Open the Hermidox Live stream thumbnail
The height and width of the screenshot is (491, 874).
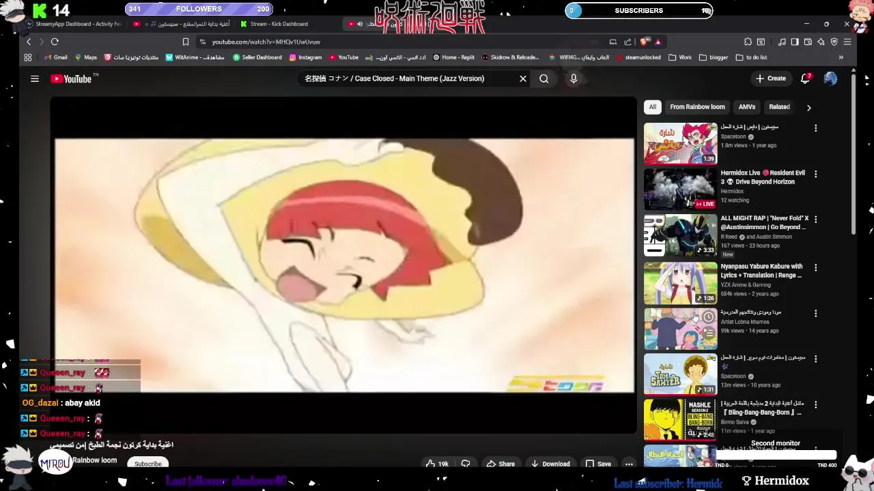[681, 190]
